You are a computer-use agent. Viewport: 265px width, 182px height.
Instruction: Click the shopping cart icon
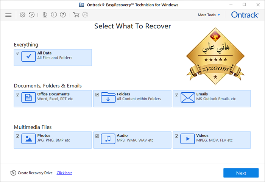[76, 15]
